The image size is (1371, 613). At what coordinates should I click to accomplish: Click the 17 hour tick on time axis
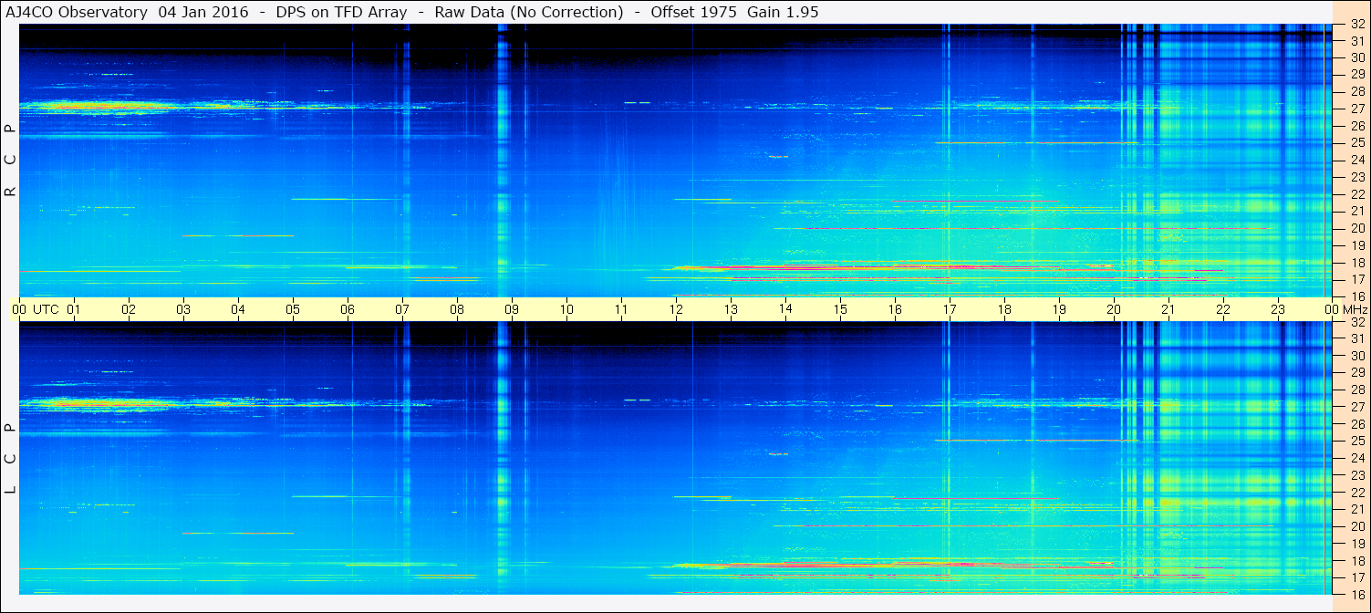pos(950,309)
